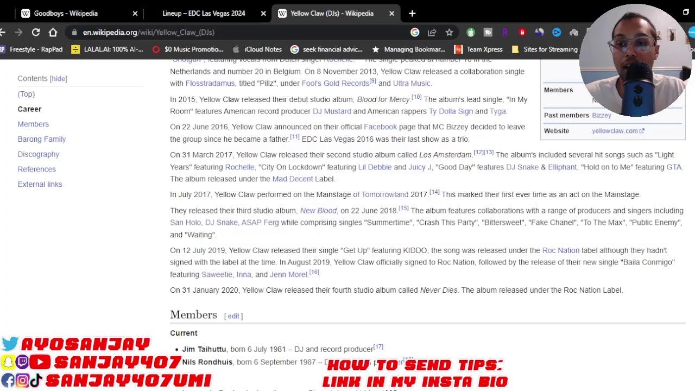This screenshot has width=695, height=391.
Task: Hide the Contents sidebar
Action: (58, 79)
